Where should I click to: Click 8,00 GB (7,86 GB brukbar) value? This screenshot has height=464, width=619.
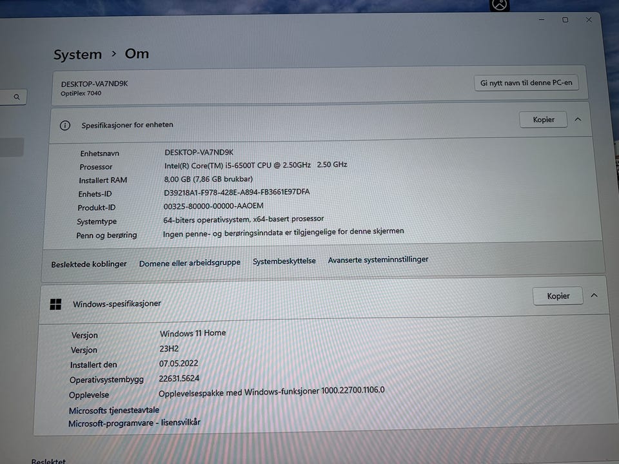coord(208,179)
